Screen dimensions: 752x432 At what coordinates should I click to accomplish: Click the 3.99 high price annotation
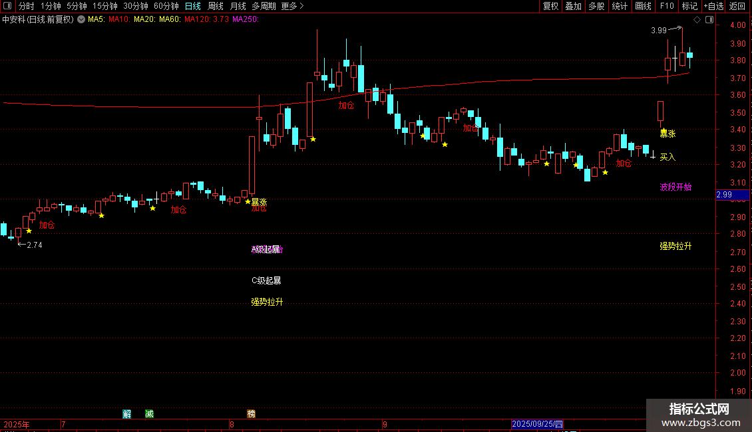(x=659, y=30)
